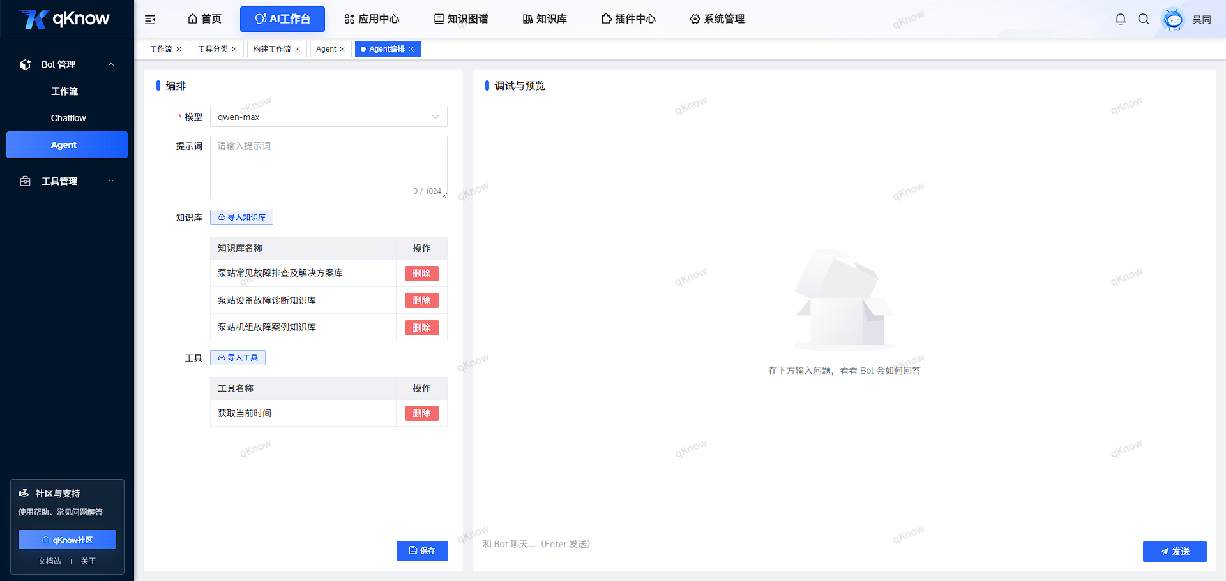Open the 文档站 link

[x=50, y=561]
